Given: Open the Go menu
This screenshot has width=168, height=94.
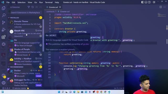Looking at the screenshot, I should 36,2.
